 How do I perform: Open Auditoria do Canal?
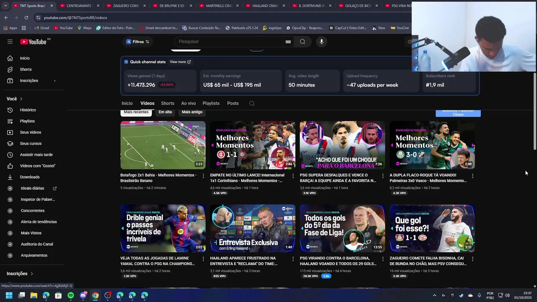coord(37,244)
